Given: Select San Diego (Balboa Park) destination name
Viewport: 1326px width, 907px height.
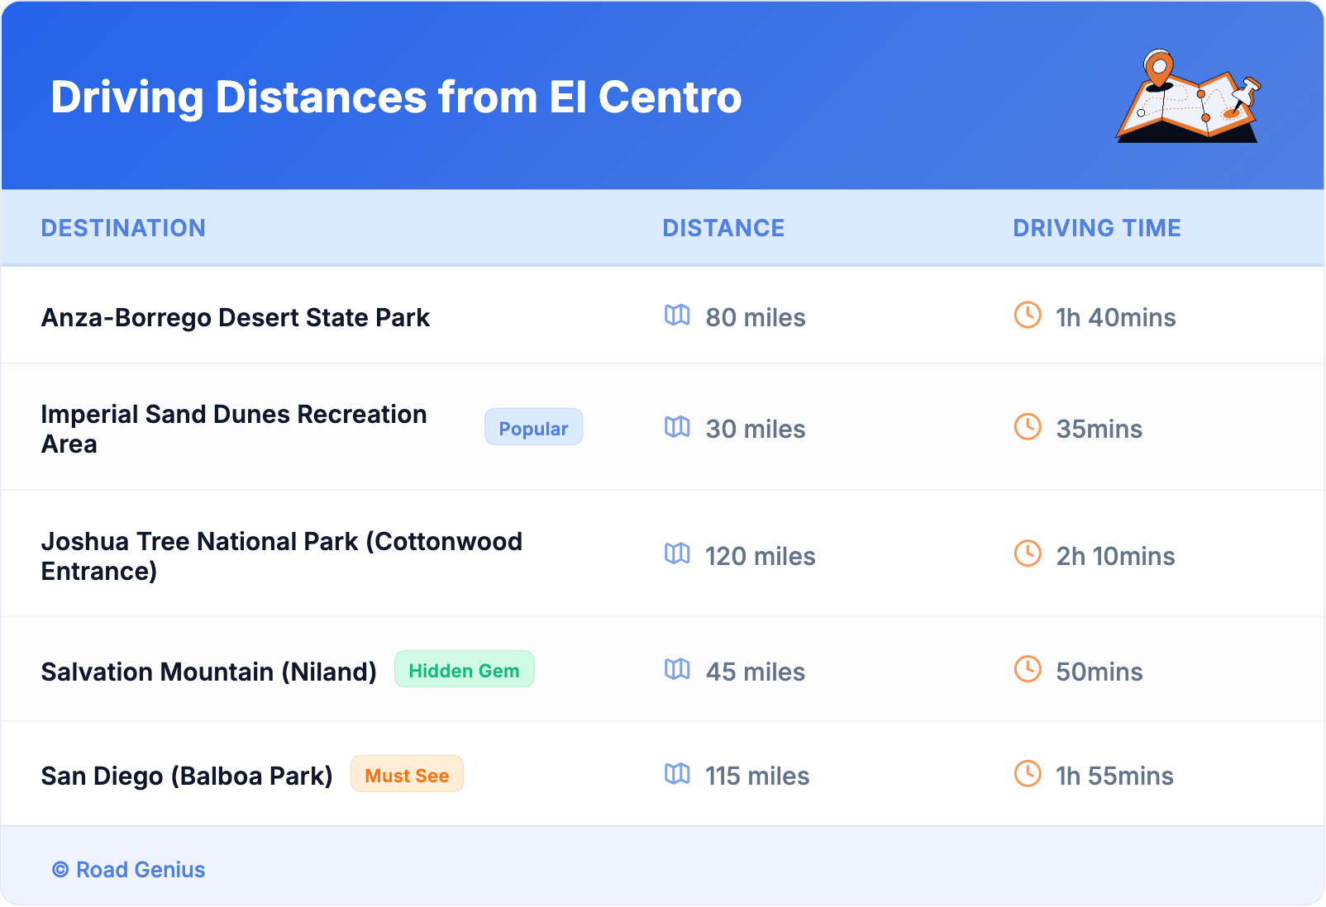Looking at the screenshot, I should 187,776.
